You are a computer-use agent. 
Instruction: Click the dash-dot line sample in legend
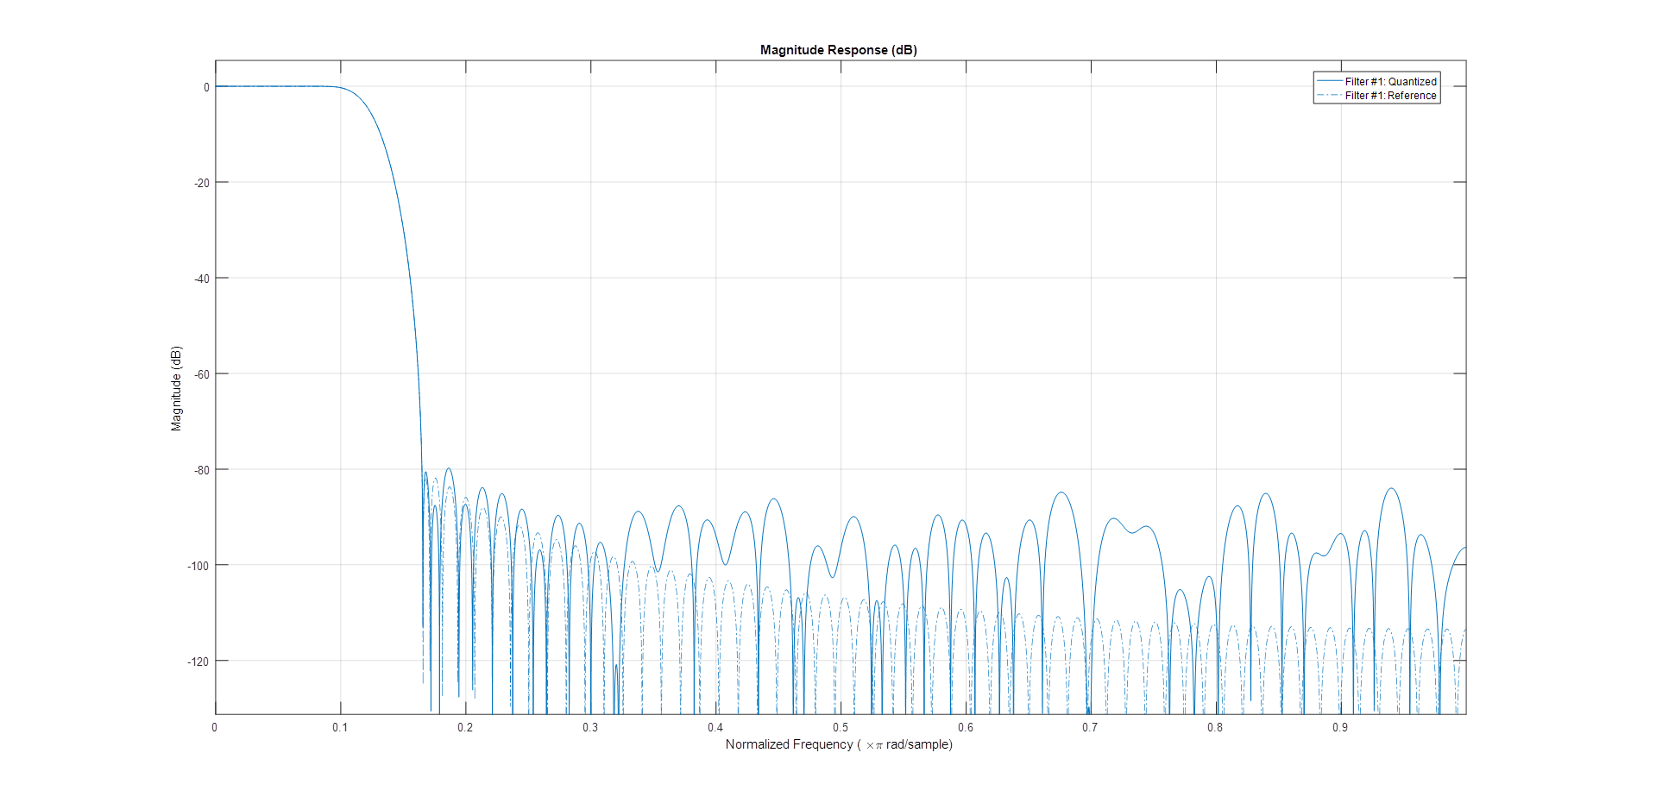point(1329,96)
